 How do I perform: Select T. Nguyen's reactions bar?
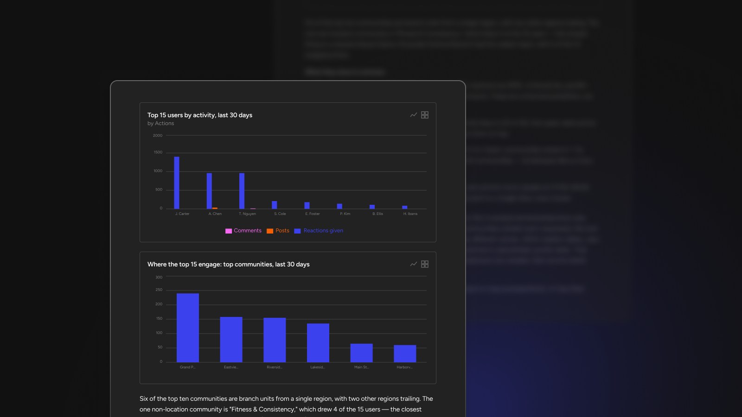[x=242, y=191]
